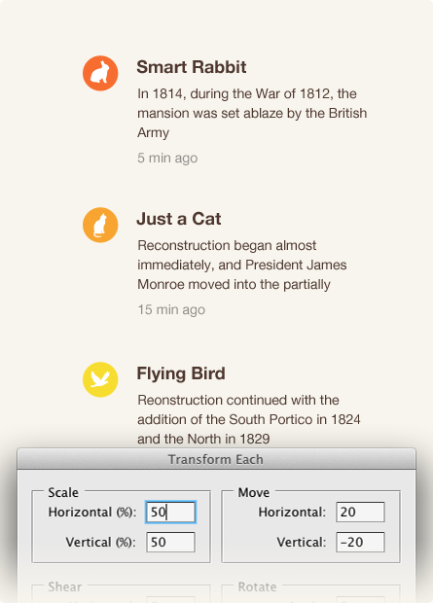This screenshot has width=433, height=603.
Task: Click the Shear group label
Action: click(64, 586)
